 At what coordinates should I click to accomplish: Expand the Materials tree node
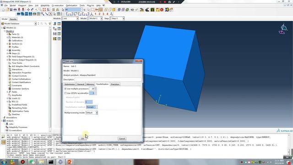[7, 38]
